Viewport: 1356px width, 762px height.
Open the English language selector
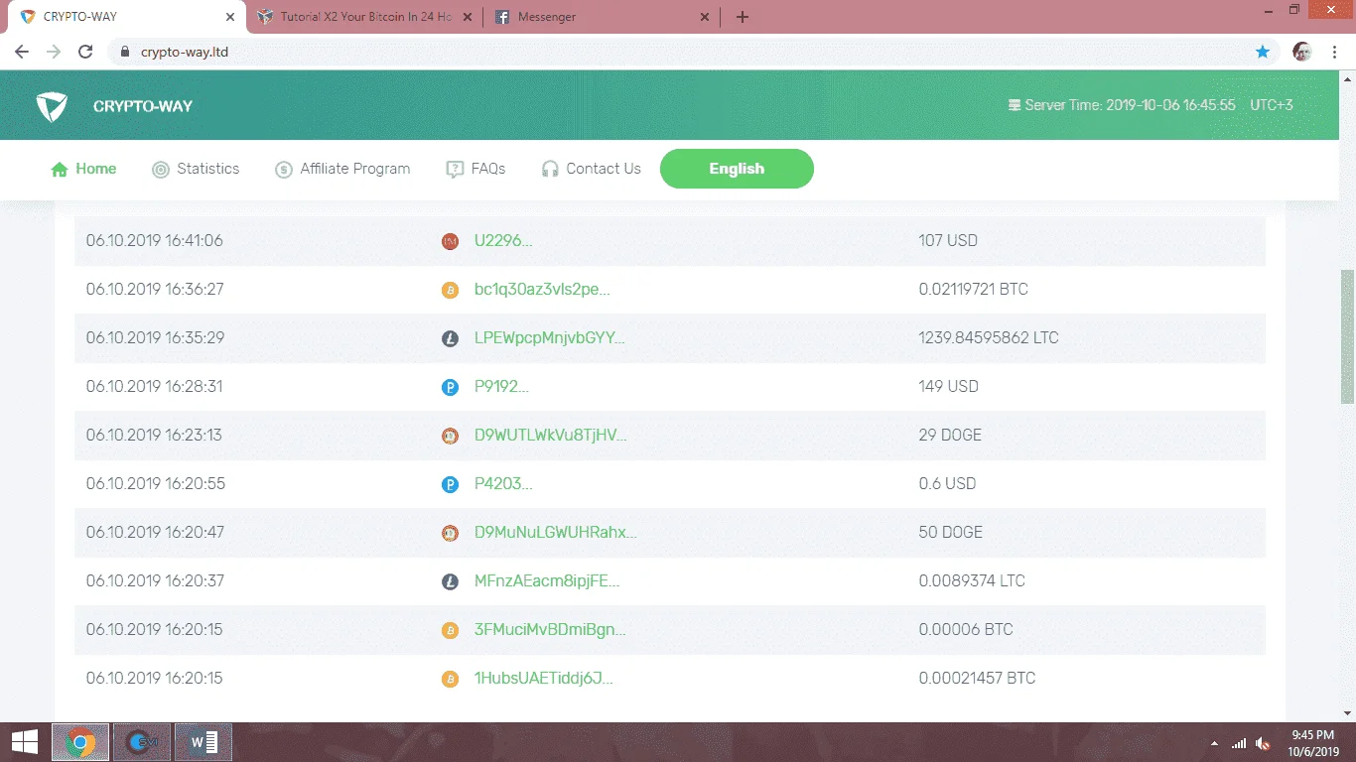pos(737,169)
